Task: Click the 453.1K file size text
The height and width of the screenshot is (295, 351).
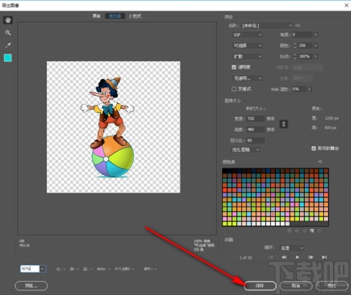Action: point(25,245)
